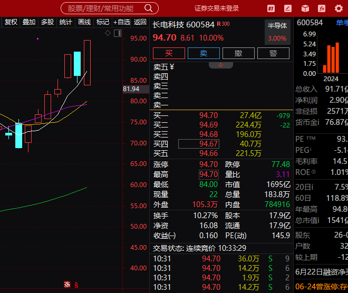Click the 最低 value 84.00
The width and height of the screenshot is (348, 293).
click(208, 184)
